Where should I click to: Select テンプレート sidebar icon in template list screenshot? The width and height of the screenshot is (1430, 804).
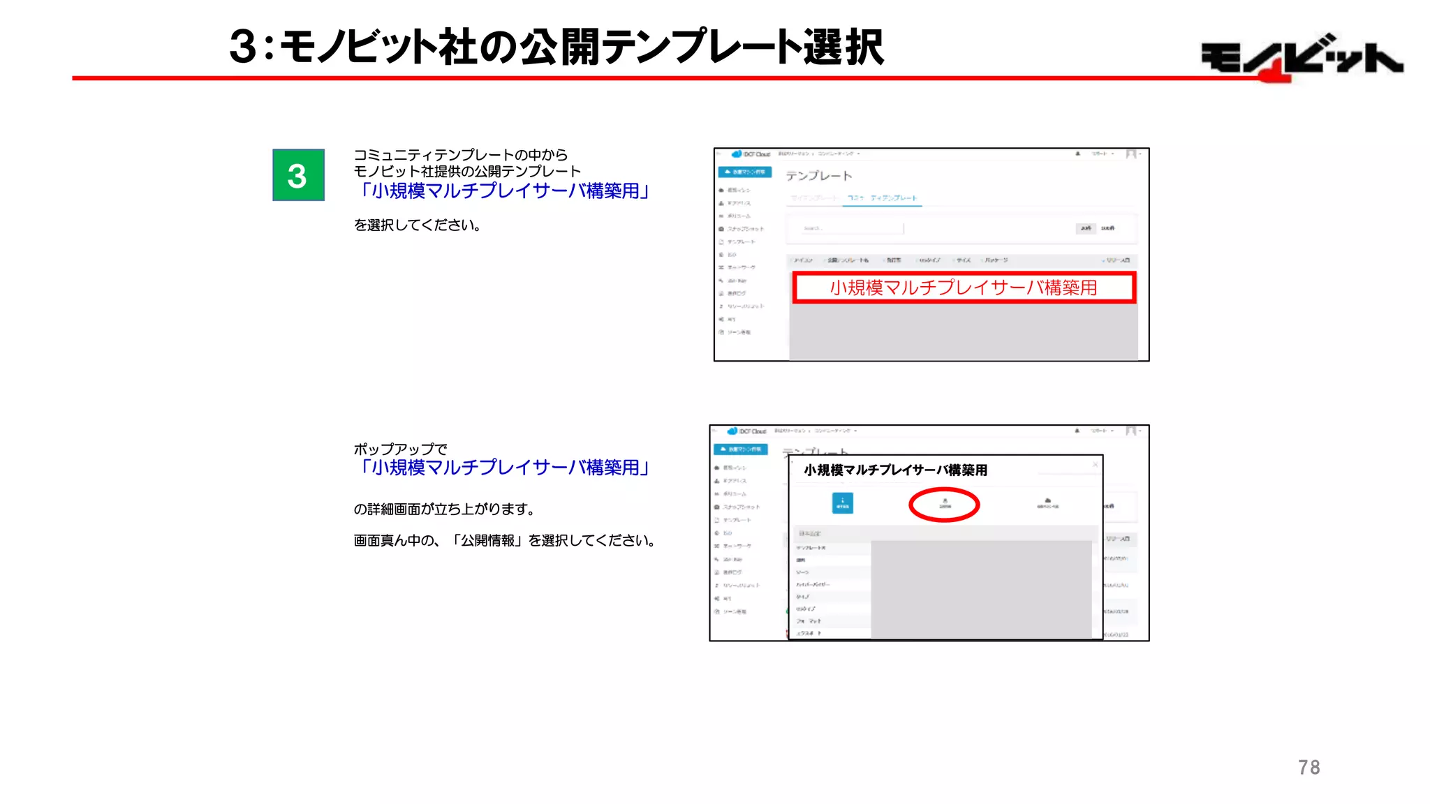[721, 241]
